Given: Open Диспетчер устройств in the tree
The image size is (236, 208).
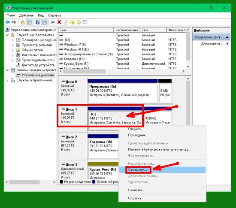Looking at the screenshot, I should point(38,65).
